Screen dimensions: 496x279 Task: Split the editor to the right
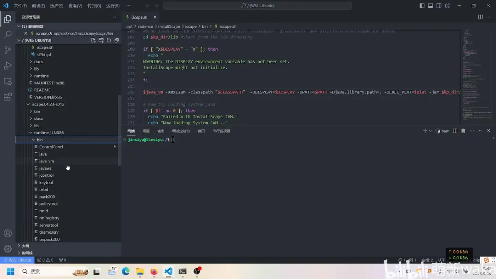[x=480, y=17]
